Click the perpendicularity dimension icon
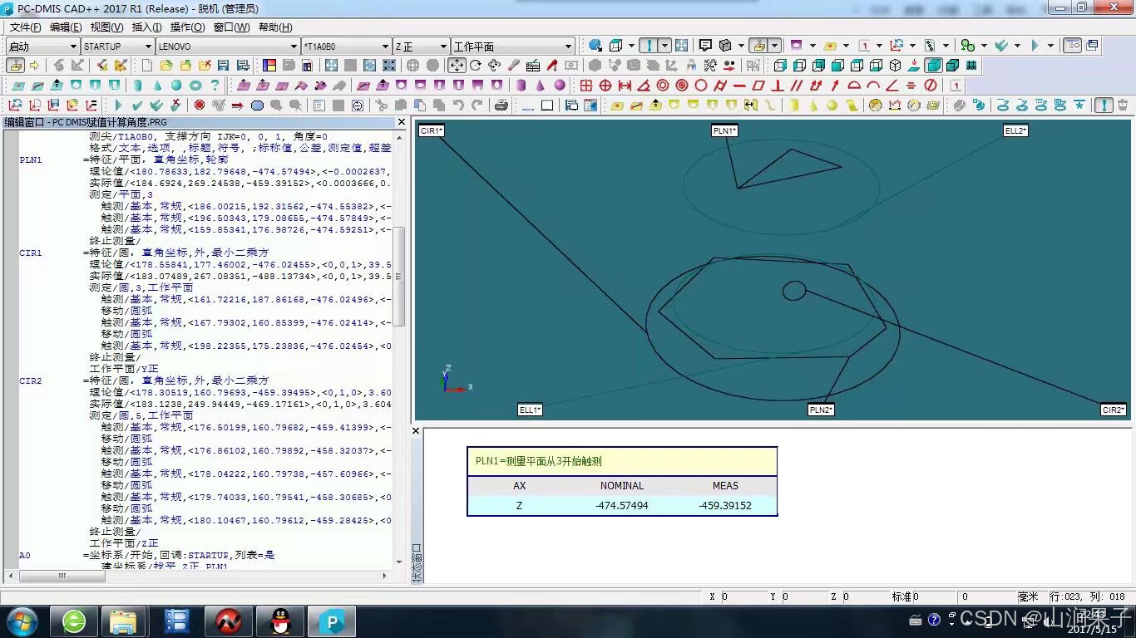 pos(777,85)
